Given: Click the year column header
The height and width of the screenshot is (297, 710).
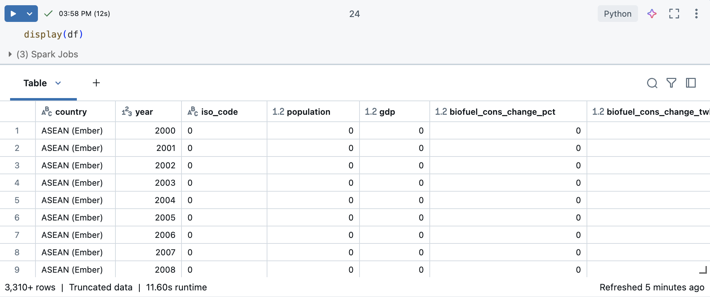Looking at the screenshot, I should 144,112.
